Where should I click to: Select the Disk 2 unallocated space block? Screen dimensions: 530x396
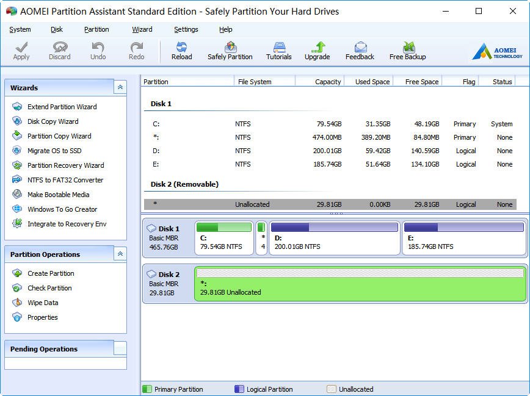click(360, 284)
